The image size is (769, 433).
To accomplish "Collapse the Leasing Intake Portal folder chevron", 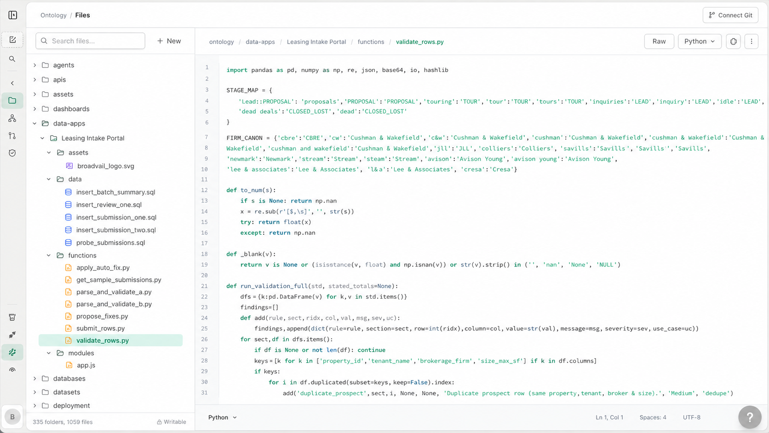I will coord(42,138).
